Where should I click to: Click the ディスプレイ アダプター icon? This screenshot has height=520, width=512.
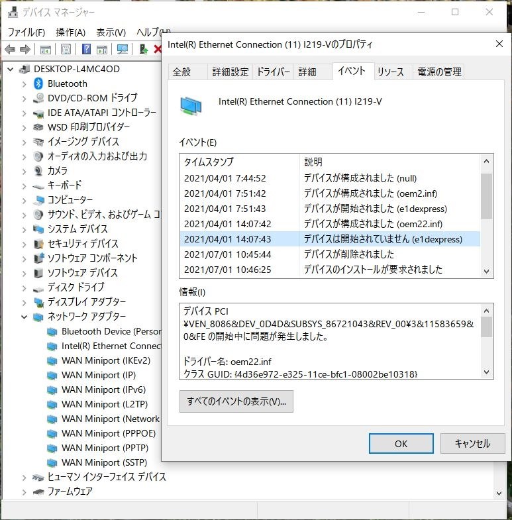click(38, 302)
